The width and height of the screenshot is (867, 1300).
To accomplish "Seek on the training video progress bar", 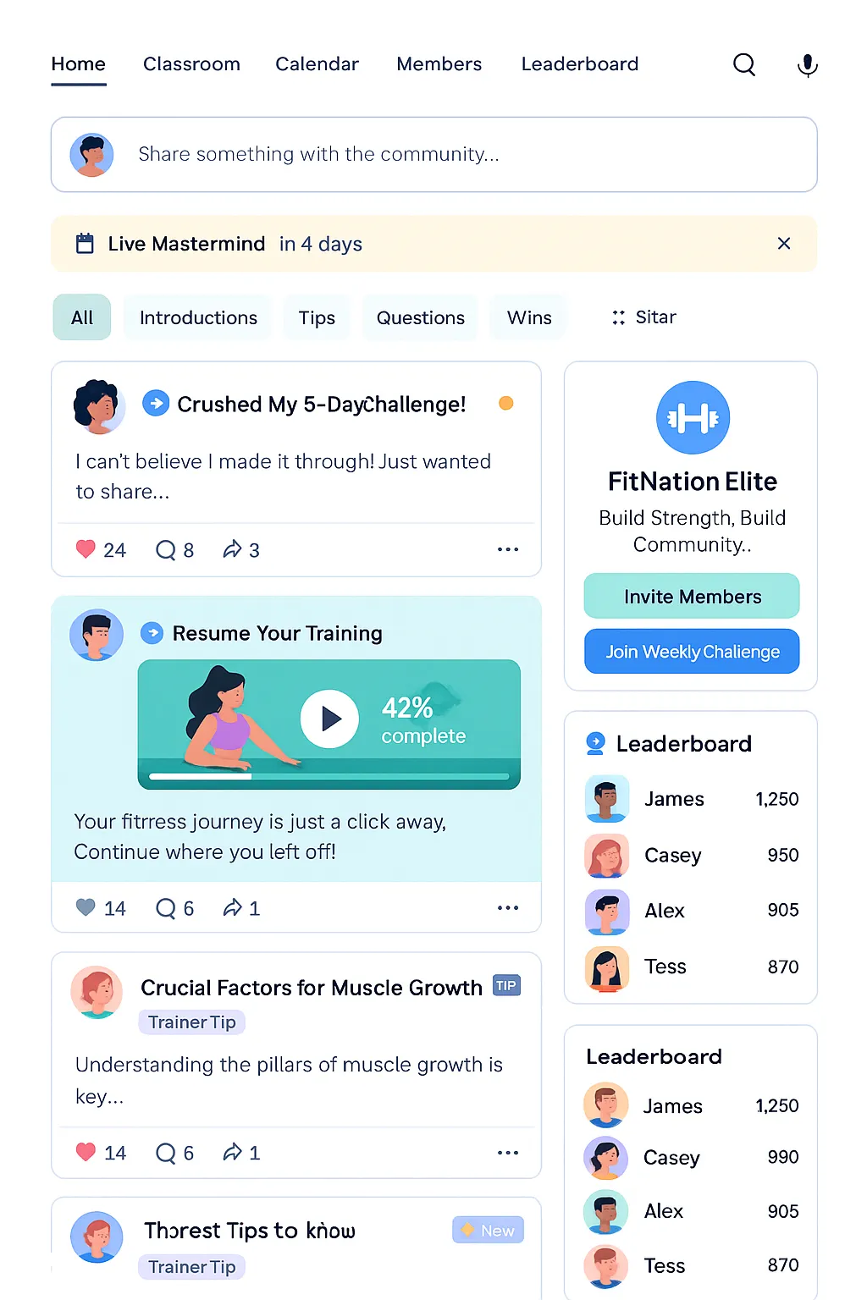I will click(329, 776).
